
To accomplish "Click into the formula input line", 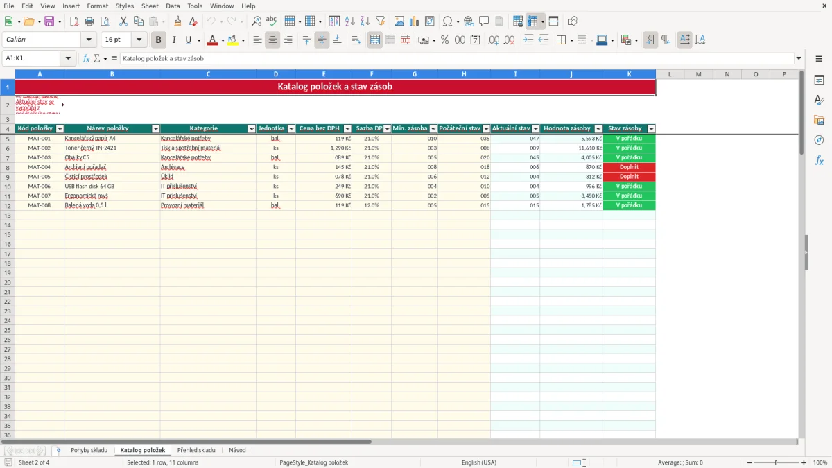I will point(456,58).
